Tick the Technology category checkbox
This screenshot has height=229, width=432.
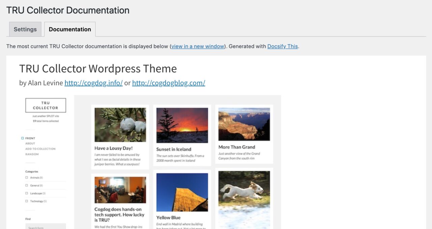pos(27,201)
